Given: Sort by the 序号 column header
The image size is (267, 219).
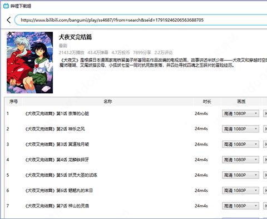Looking at the screenshot, I should pyautogui.click(x=13, y=102).
